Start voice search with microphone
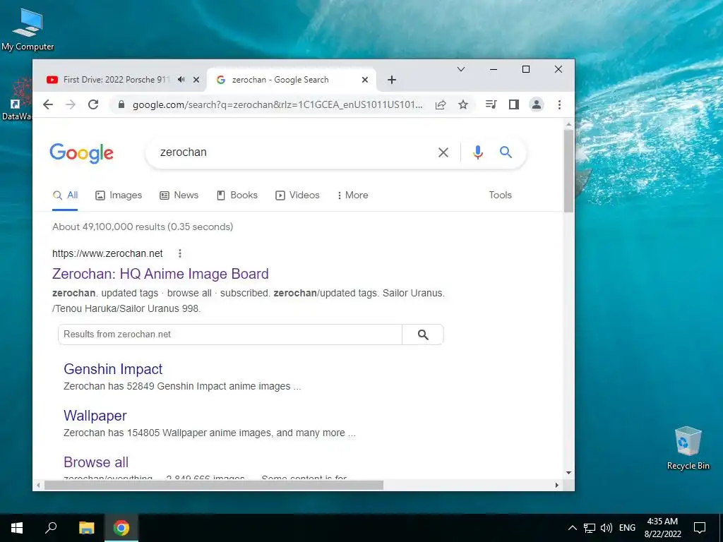This screenshot has width=723, height=542. coord(478,152)
